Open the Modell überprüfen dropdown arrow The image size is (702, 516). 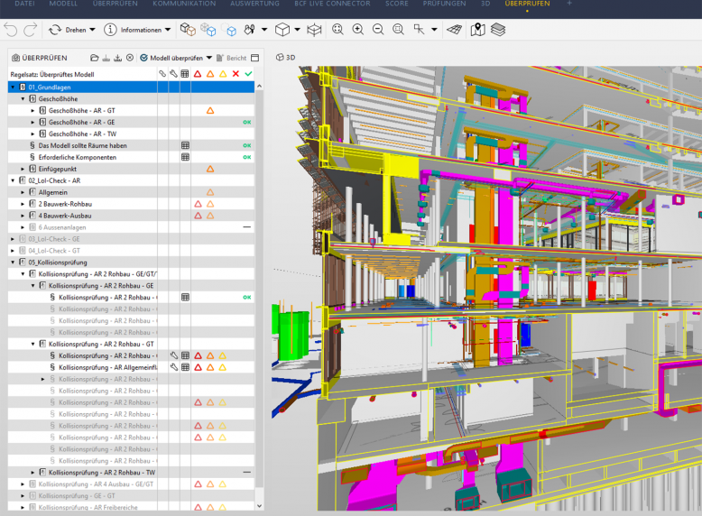[x=209, y=58]
